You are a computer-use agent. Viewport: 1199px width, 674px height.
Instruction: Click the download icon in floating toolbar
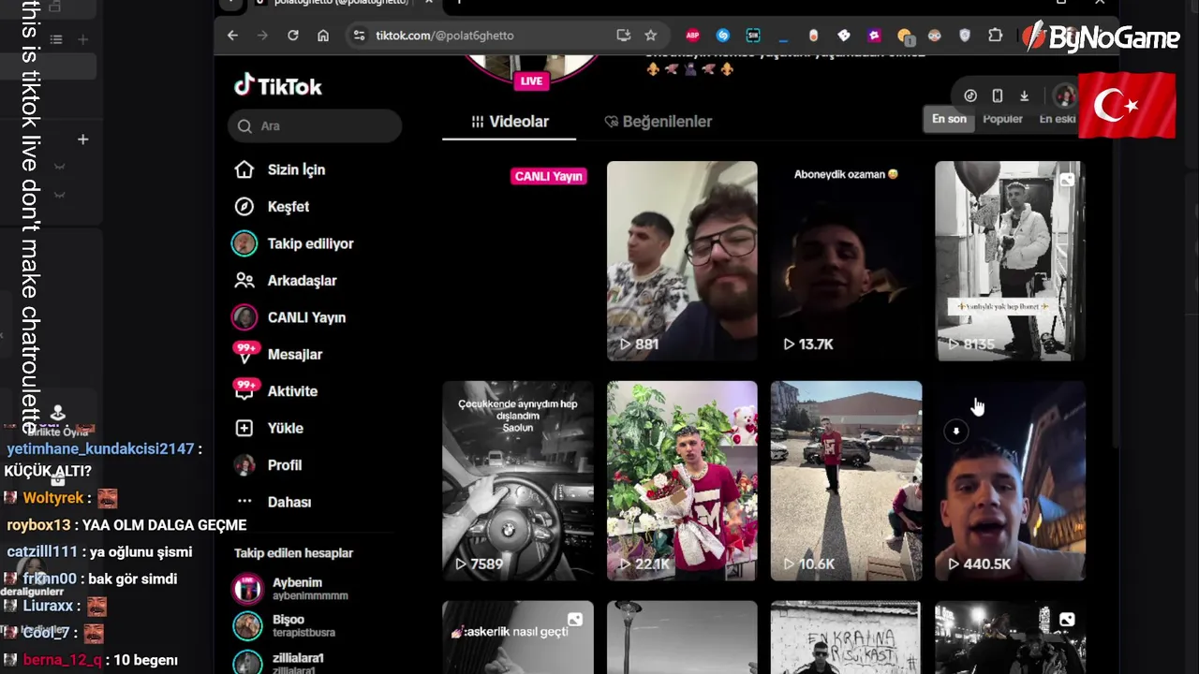pos(1024,95)
